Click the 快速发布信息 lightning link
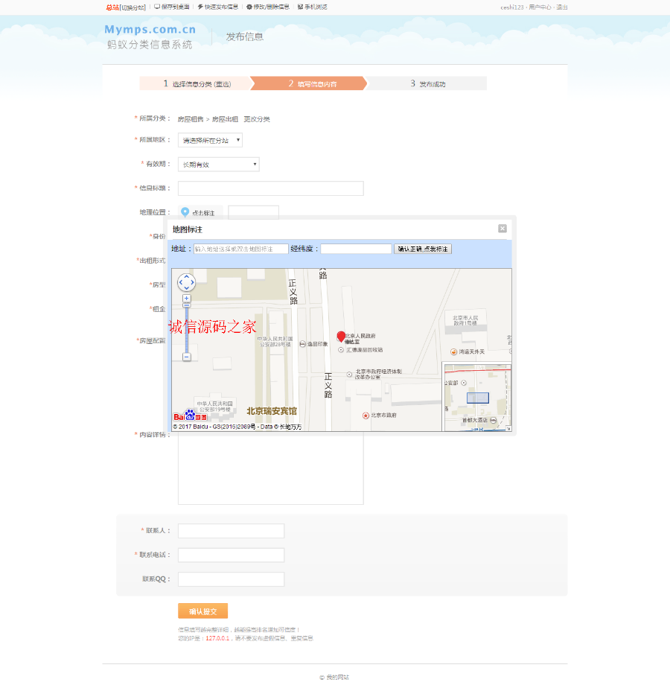 (x=217, y=7)
